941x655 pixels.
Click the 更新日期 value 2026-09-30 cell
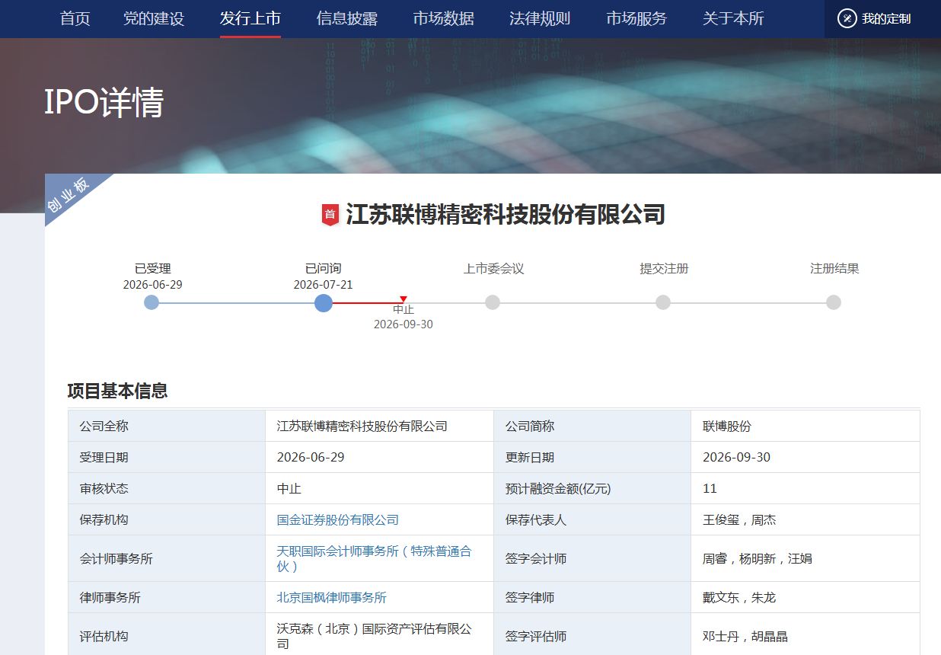805,458
